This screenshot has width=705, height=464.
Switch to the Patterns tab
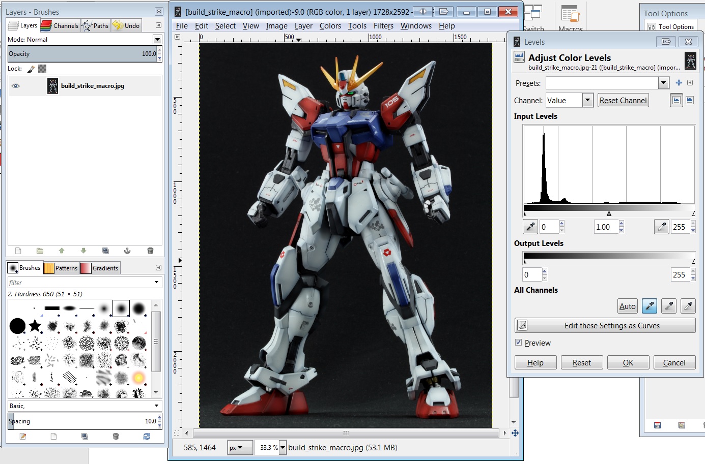61,268
